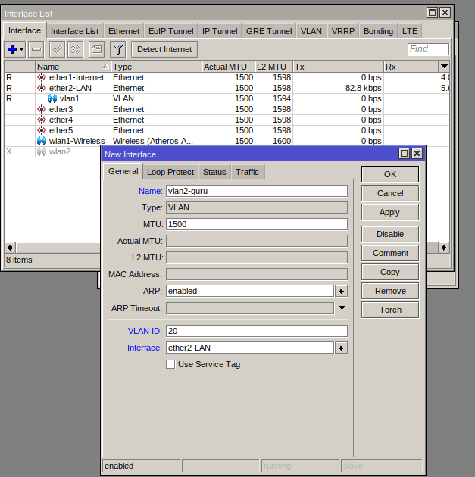This screenshot has width=475, height=477.
Task: Click the checkmark Enable icon in toolbar
Action: (x=58, y=49)
